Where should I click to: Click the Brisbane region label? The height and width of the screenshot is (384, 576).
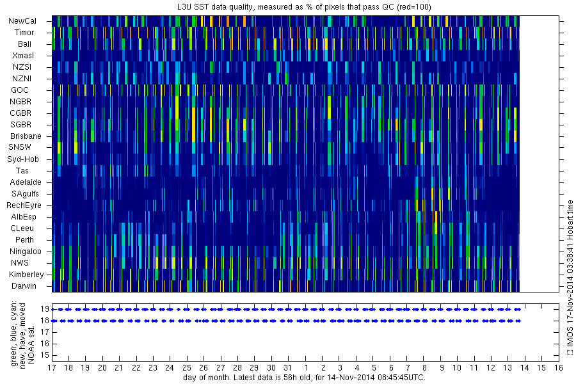point(26,136)
